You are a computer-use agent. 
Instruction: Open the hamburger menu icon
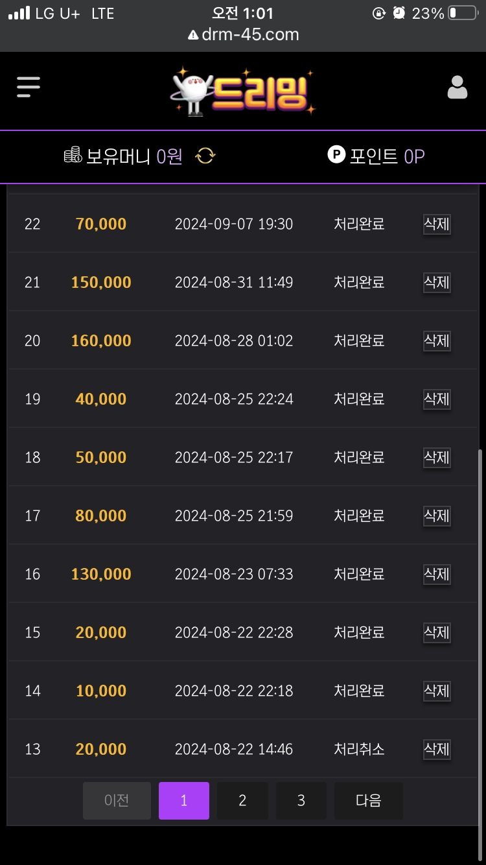(29, 86)
